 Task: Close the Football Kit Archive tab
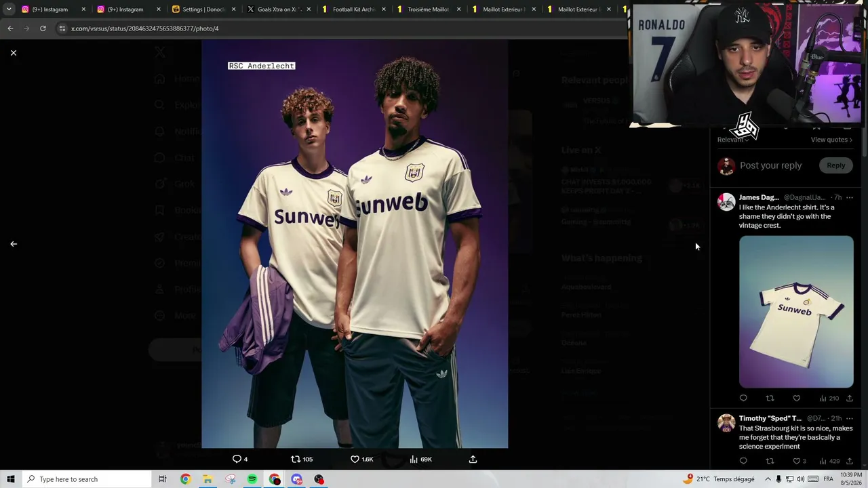[383, 9]
